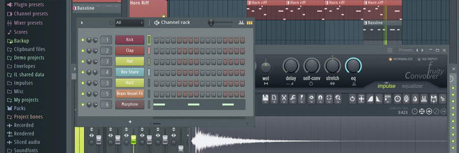Click the spectrum bars icon in Convolver toolbar

[423, 99]
